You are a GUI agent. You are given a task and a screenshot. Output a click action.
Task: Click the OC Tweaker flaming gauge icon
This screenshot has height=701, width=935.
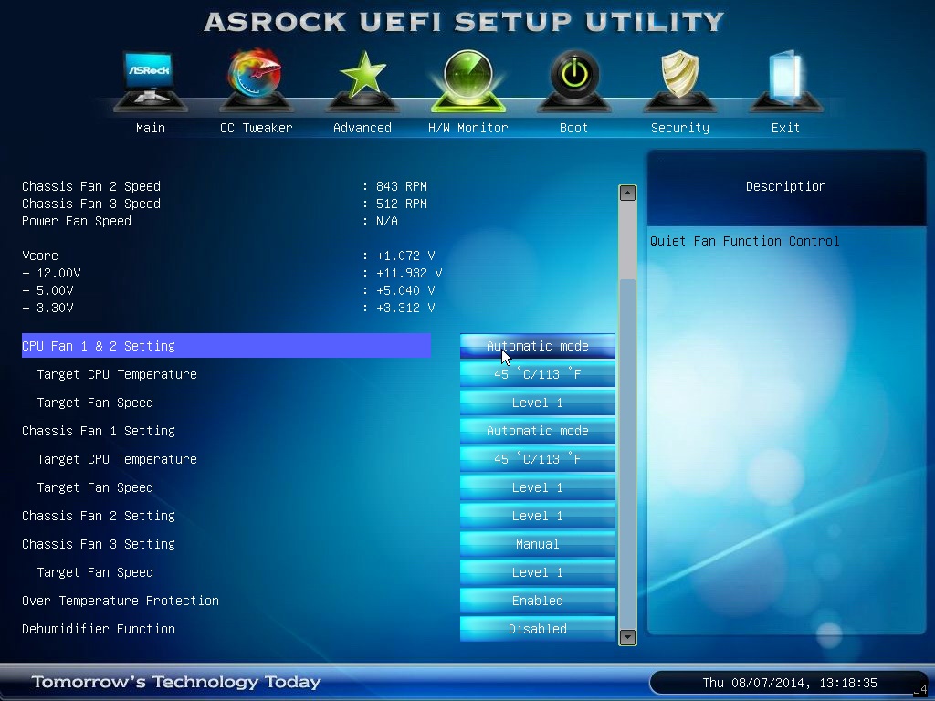(x=257, y=80)
